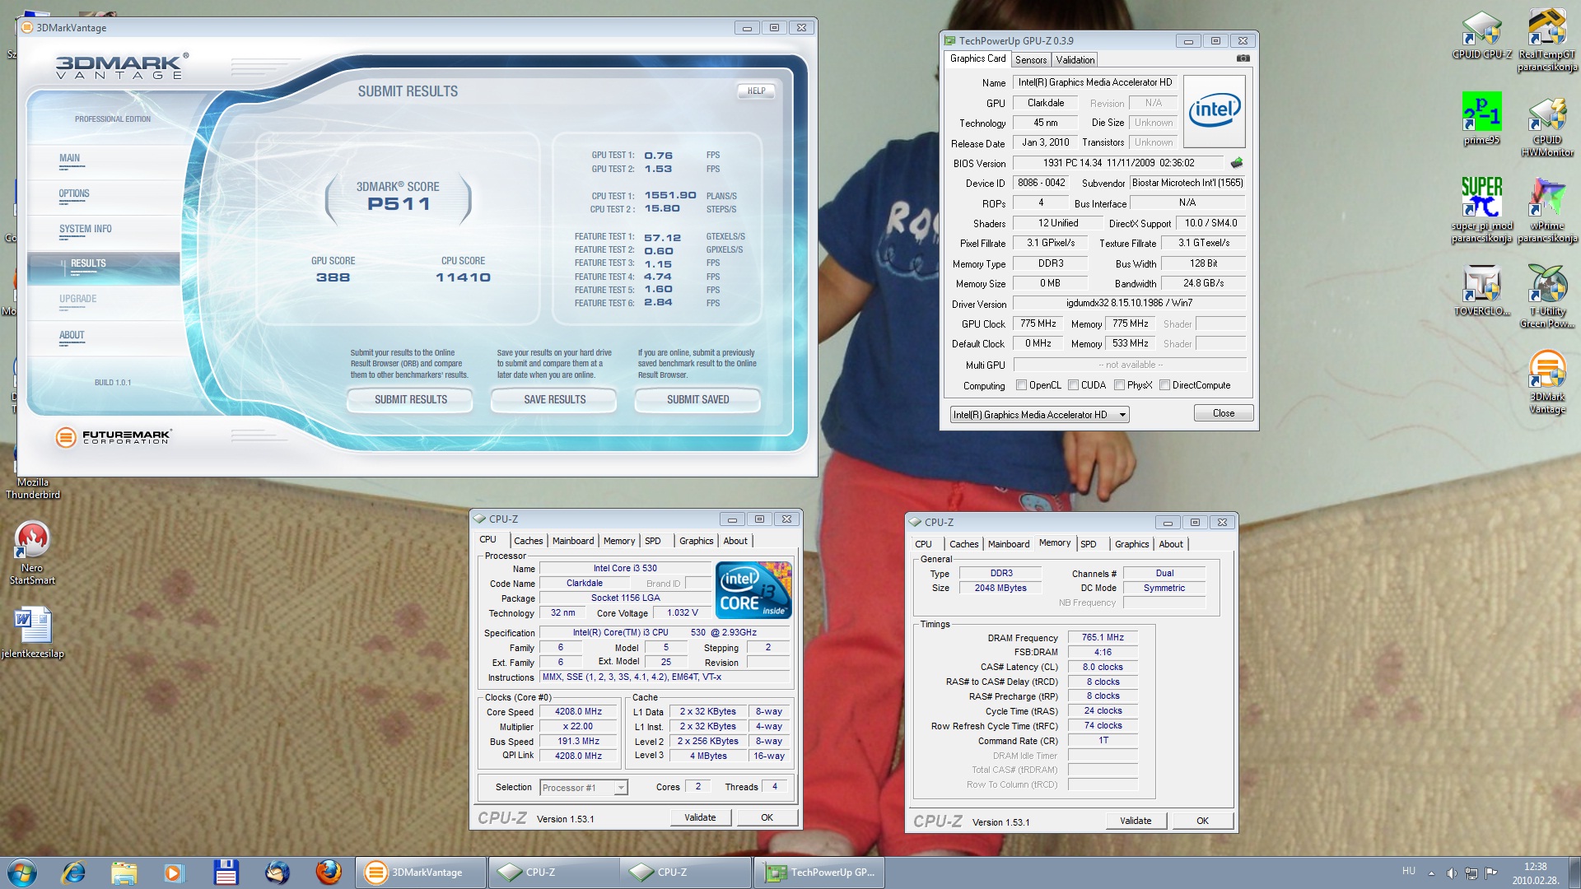This screenshot has height=889, width=1581.
Task: Click Close button in GPU-Z
Action: click(1223, 413)
